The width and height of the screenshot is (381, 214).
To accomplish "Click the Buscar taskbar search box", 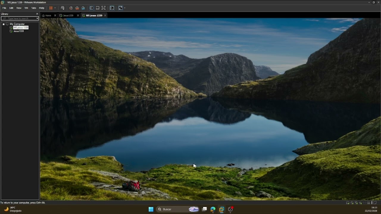I will [178, 209].
